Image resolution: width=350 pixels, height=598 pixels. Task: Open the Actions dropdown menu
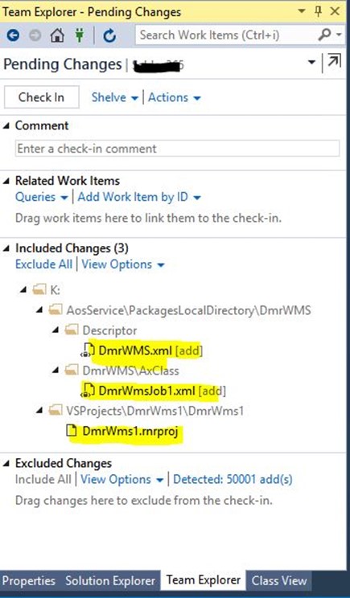[x=174, y=97]
